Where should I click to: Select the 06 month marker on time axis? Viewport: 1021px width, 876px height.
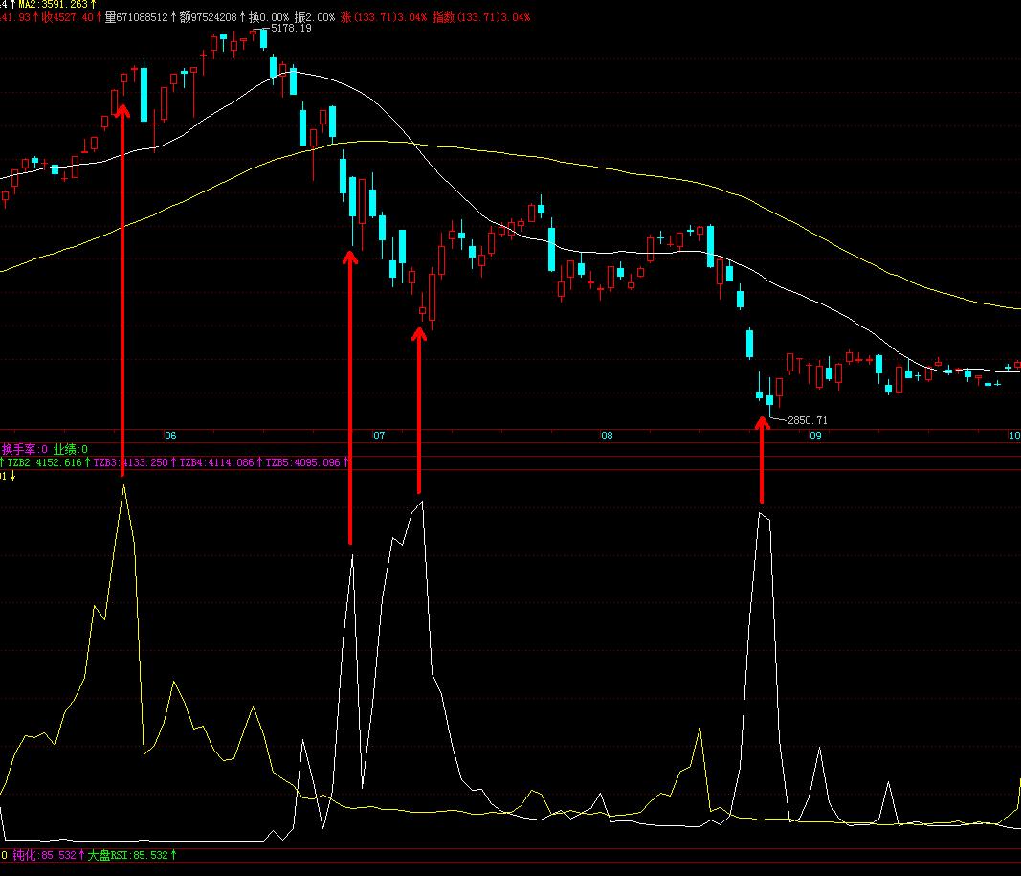point(170,436)
